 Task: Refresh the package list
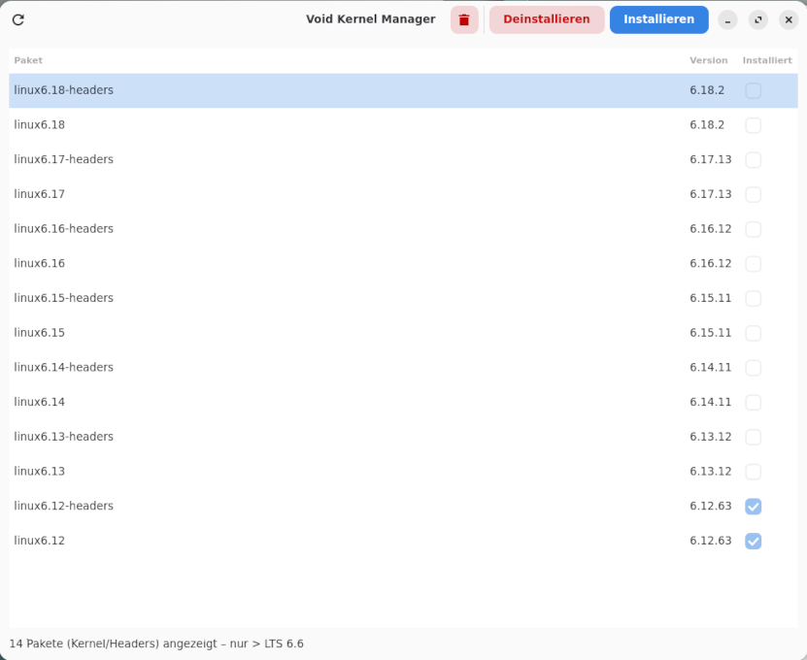pyautogui.click(x=17, y=18)
